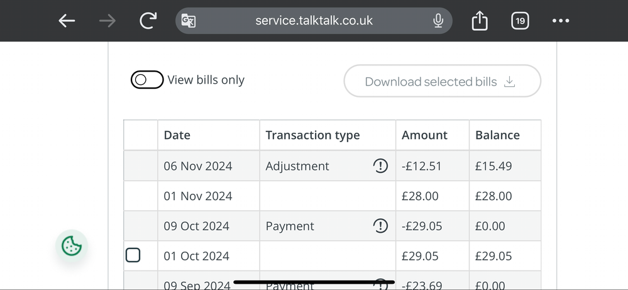Click the info icon beside Adjustment
This screenshot has width=628, height=290.
tap(380, 166)
